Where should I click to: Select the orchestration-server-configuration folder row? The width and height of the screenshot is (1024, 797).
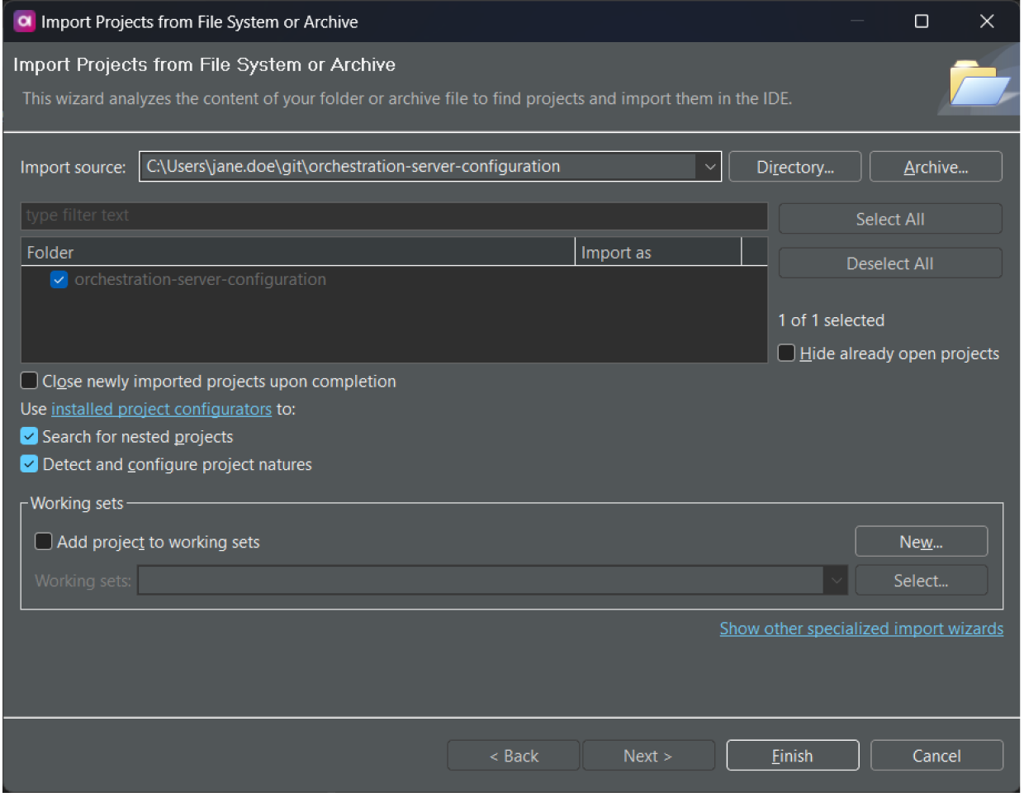tap(200, 280)
